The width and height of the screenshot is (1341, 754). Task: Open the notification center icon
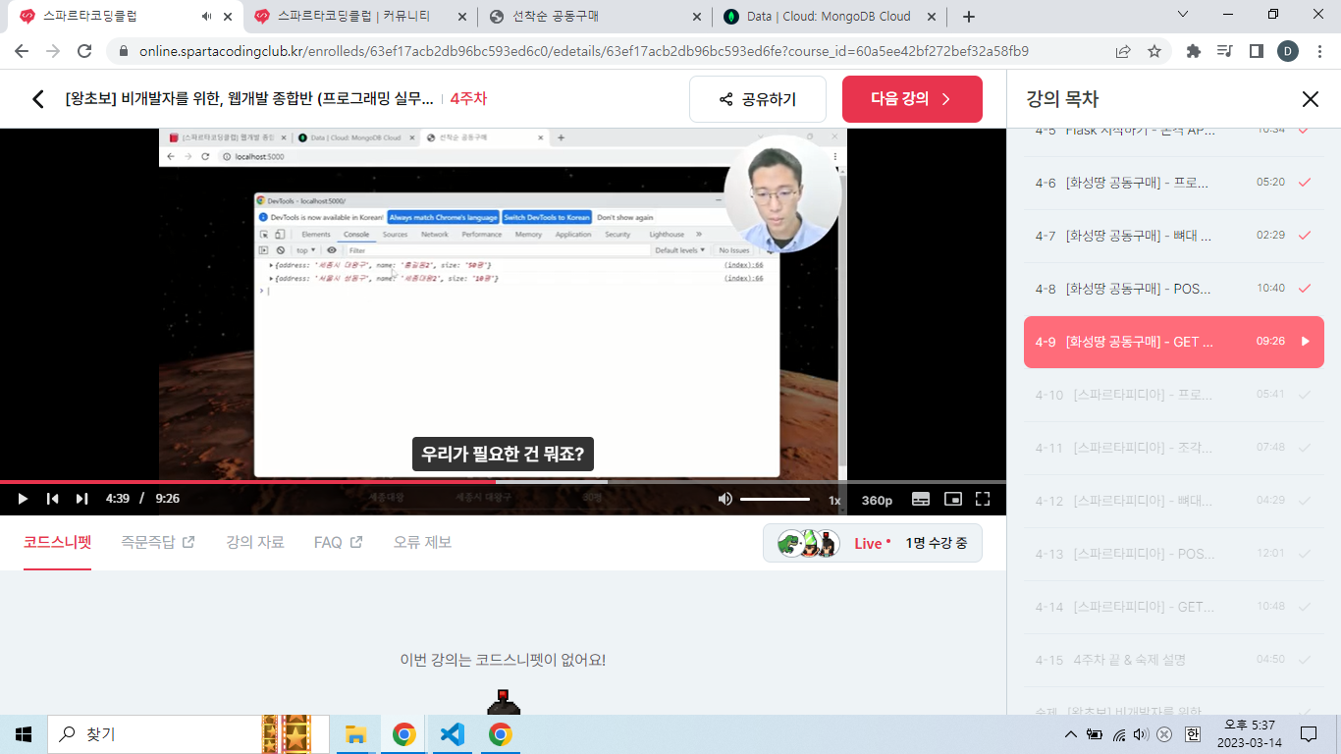click(1309, 734)
